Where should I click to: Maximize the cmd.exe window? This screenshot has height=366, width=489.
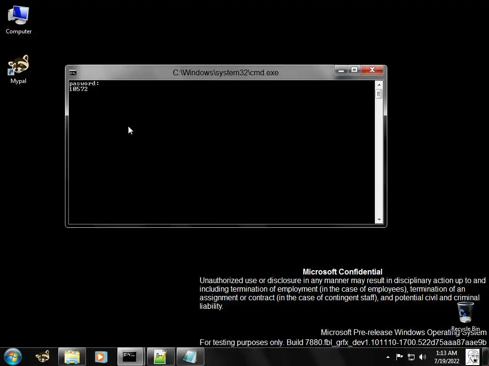(354, 70)
